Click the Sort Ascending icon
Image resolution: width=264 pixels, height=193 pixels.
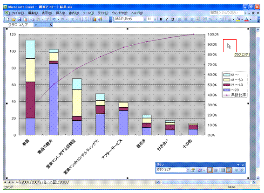coord(81,19)
